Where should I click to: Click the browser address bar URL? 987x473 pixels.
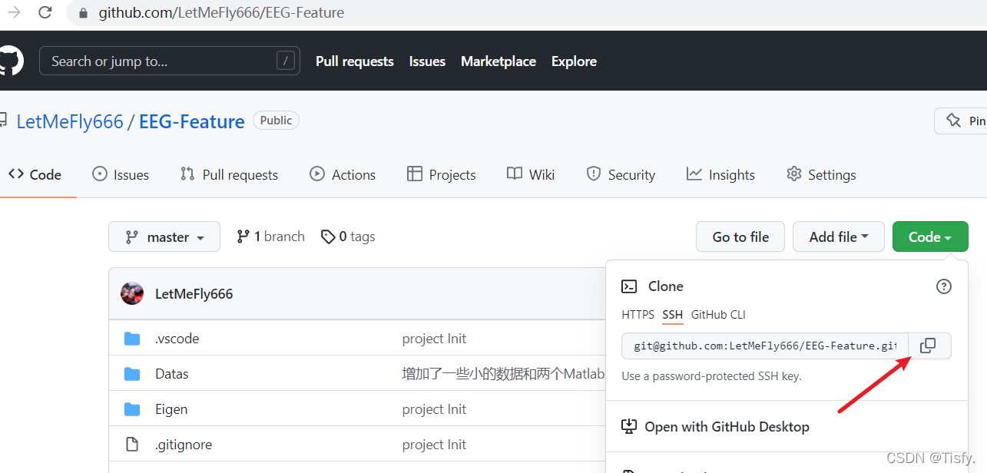(221, 13)
